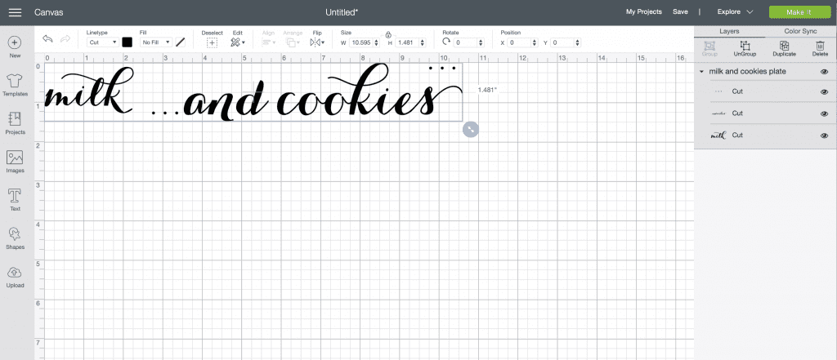Click the Make It button
Screen dimensions: 837x360
pyautogui.click(x=799, y=12)
